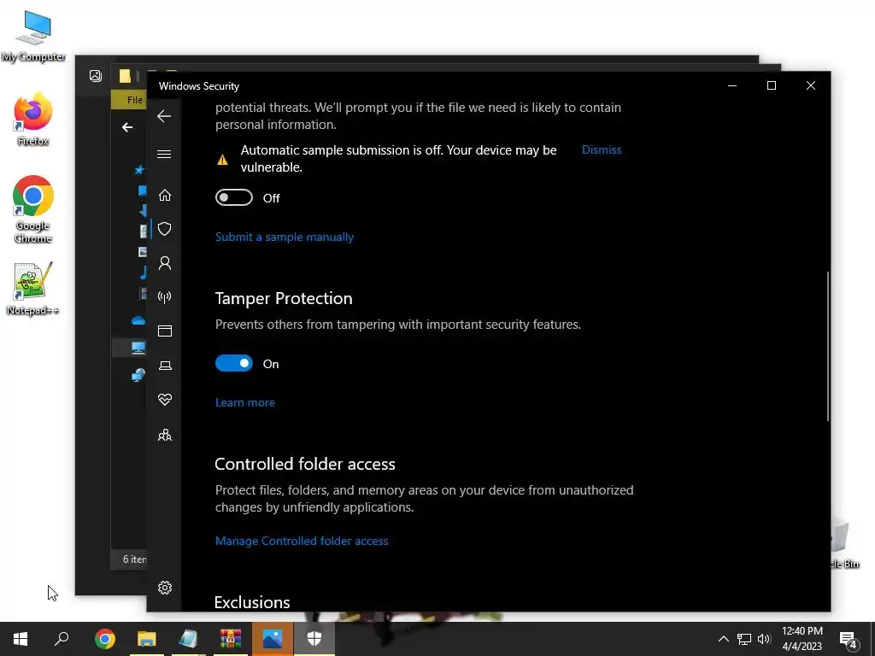Screen dimensions: 875x656
Task: Click File Explorer back arrow
Action: [127, 127]
